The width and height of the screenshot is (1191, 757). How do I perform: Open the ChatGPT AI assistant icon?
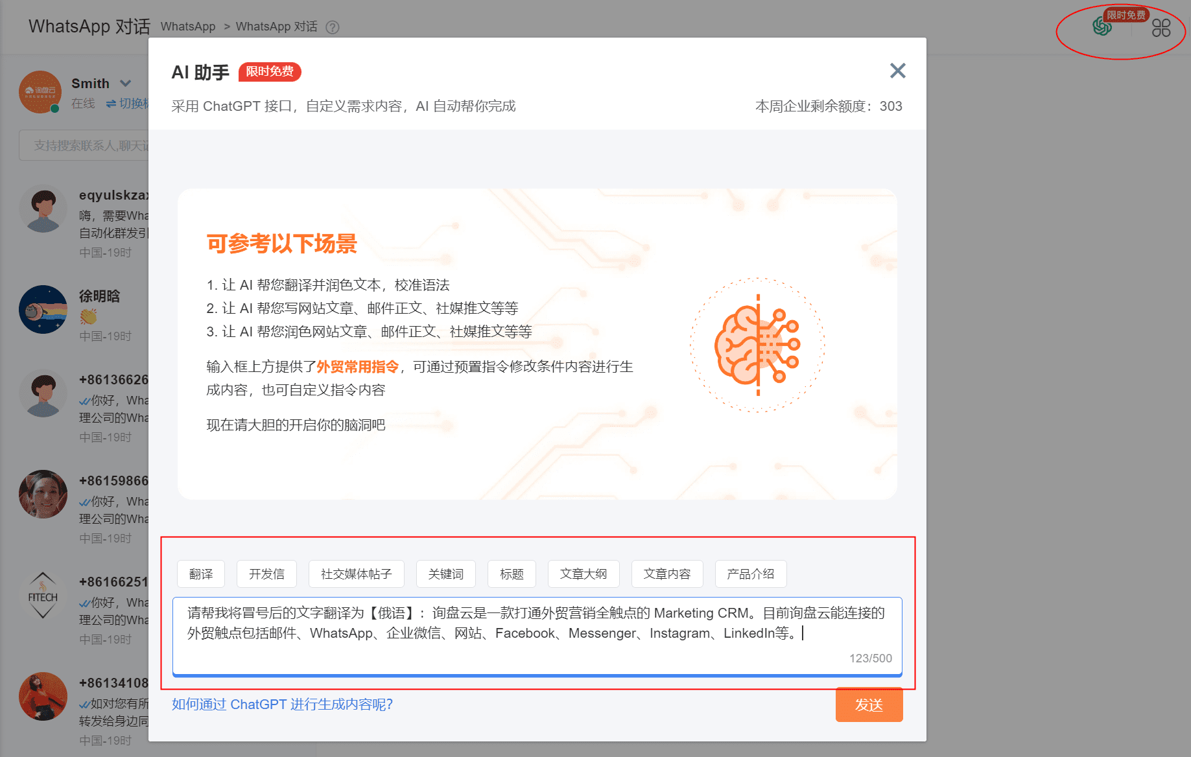[x=1102, y=27]
